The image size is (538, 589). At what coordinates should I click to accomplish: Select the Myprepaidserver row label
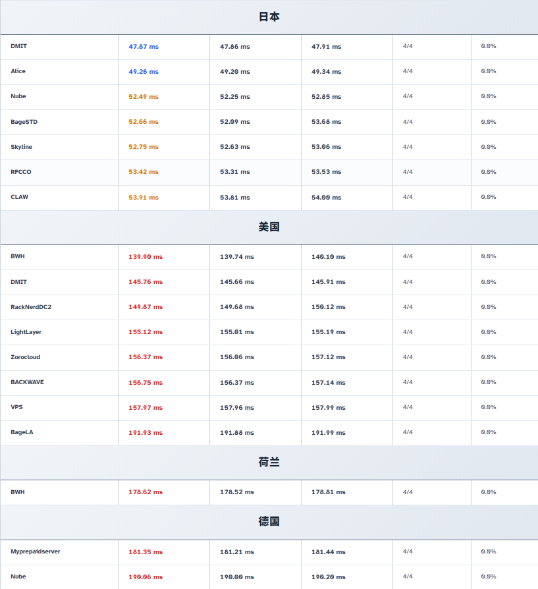pyautogui.click(x=35, y=551)
